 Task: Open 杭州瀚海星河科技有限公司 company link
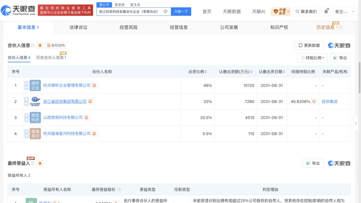[x=67, y=134]
